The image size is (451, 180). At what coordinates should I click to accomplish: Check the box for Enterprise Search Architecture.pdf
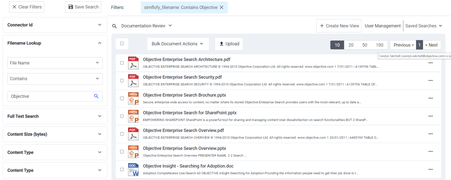(x=122, y=63)
